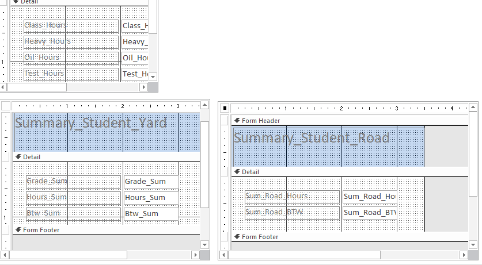Click scroll-up arrow of Summary_Student_Yard subform

click(x=204, y=106)
